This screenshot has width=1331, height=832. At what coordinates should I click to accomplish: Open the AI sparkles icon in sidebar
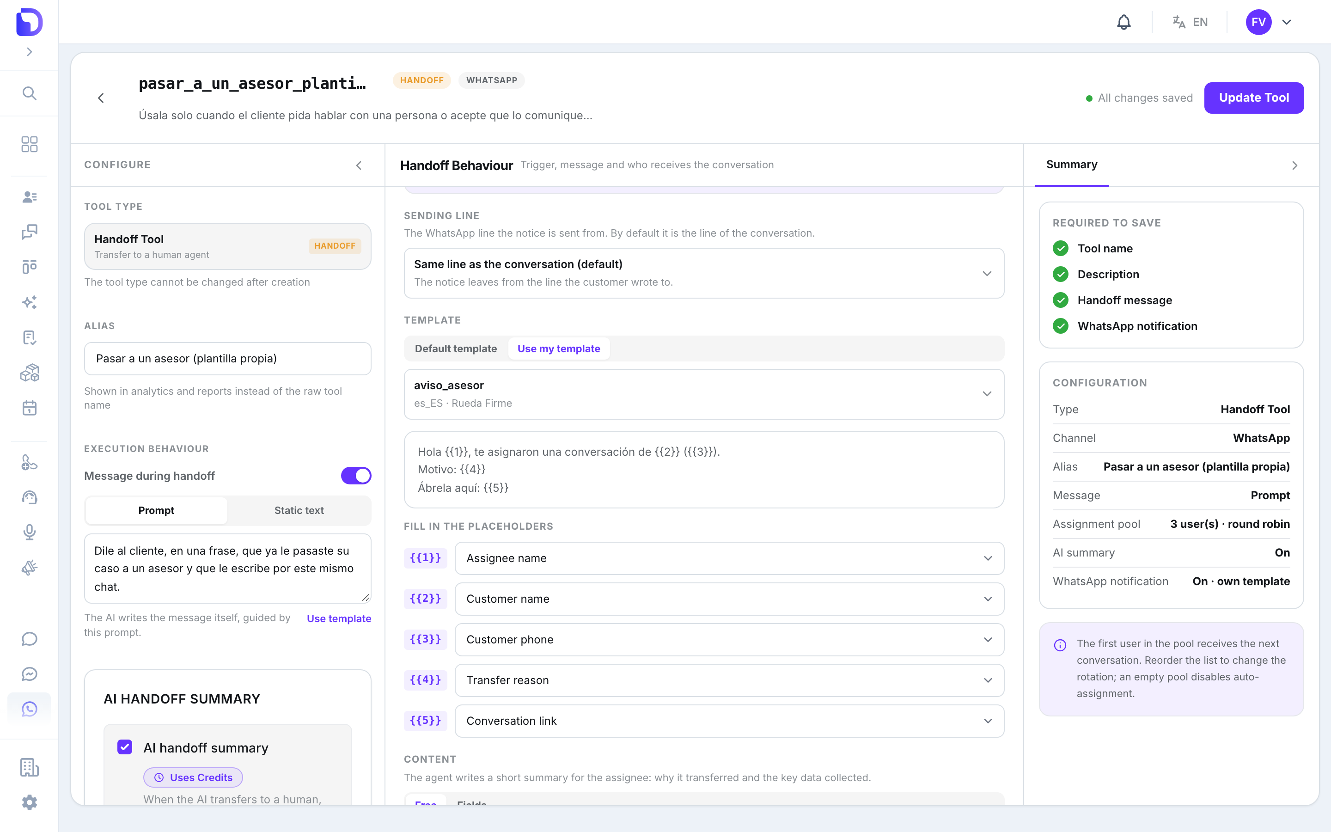point(29,302)
